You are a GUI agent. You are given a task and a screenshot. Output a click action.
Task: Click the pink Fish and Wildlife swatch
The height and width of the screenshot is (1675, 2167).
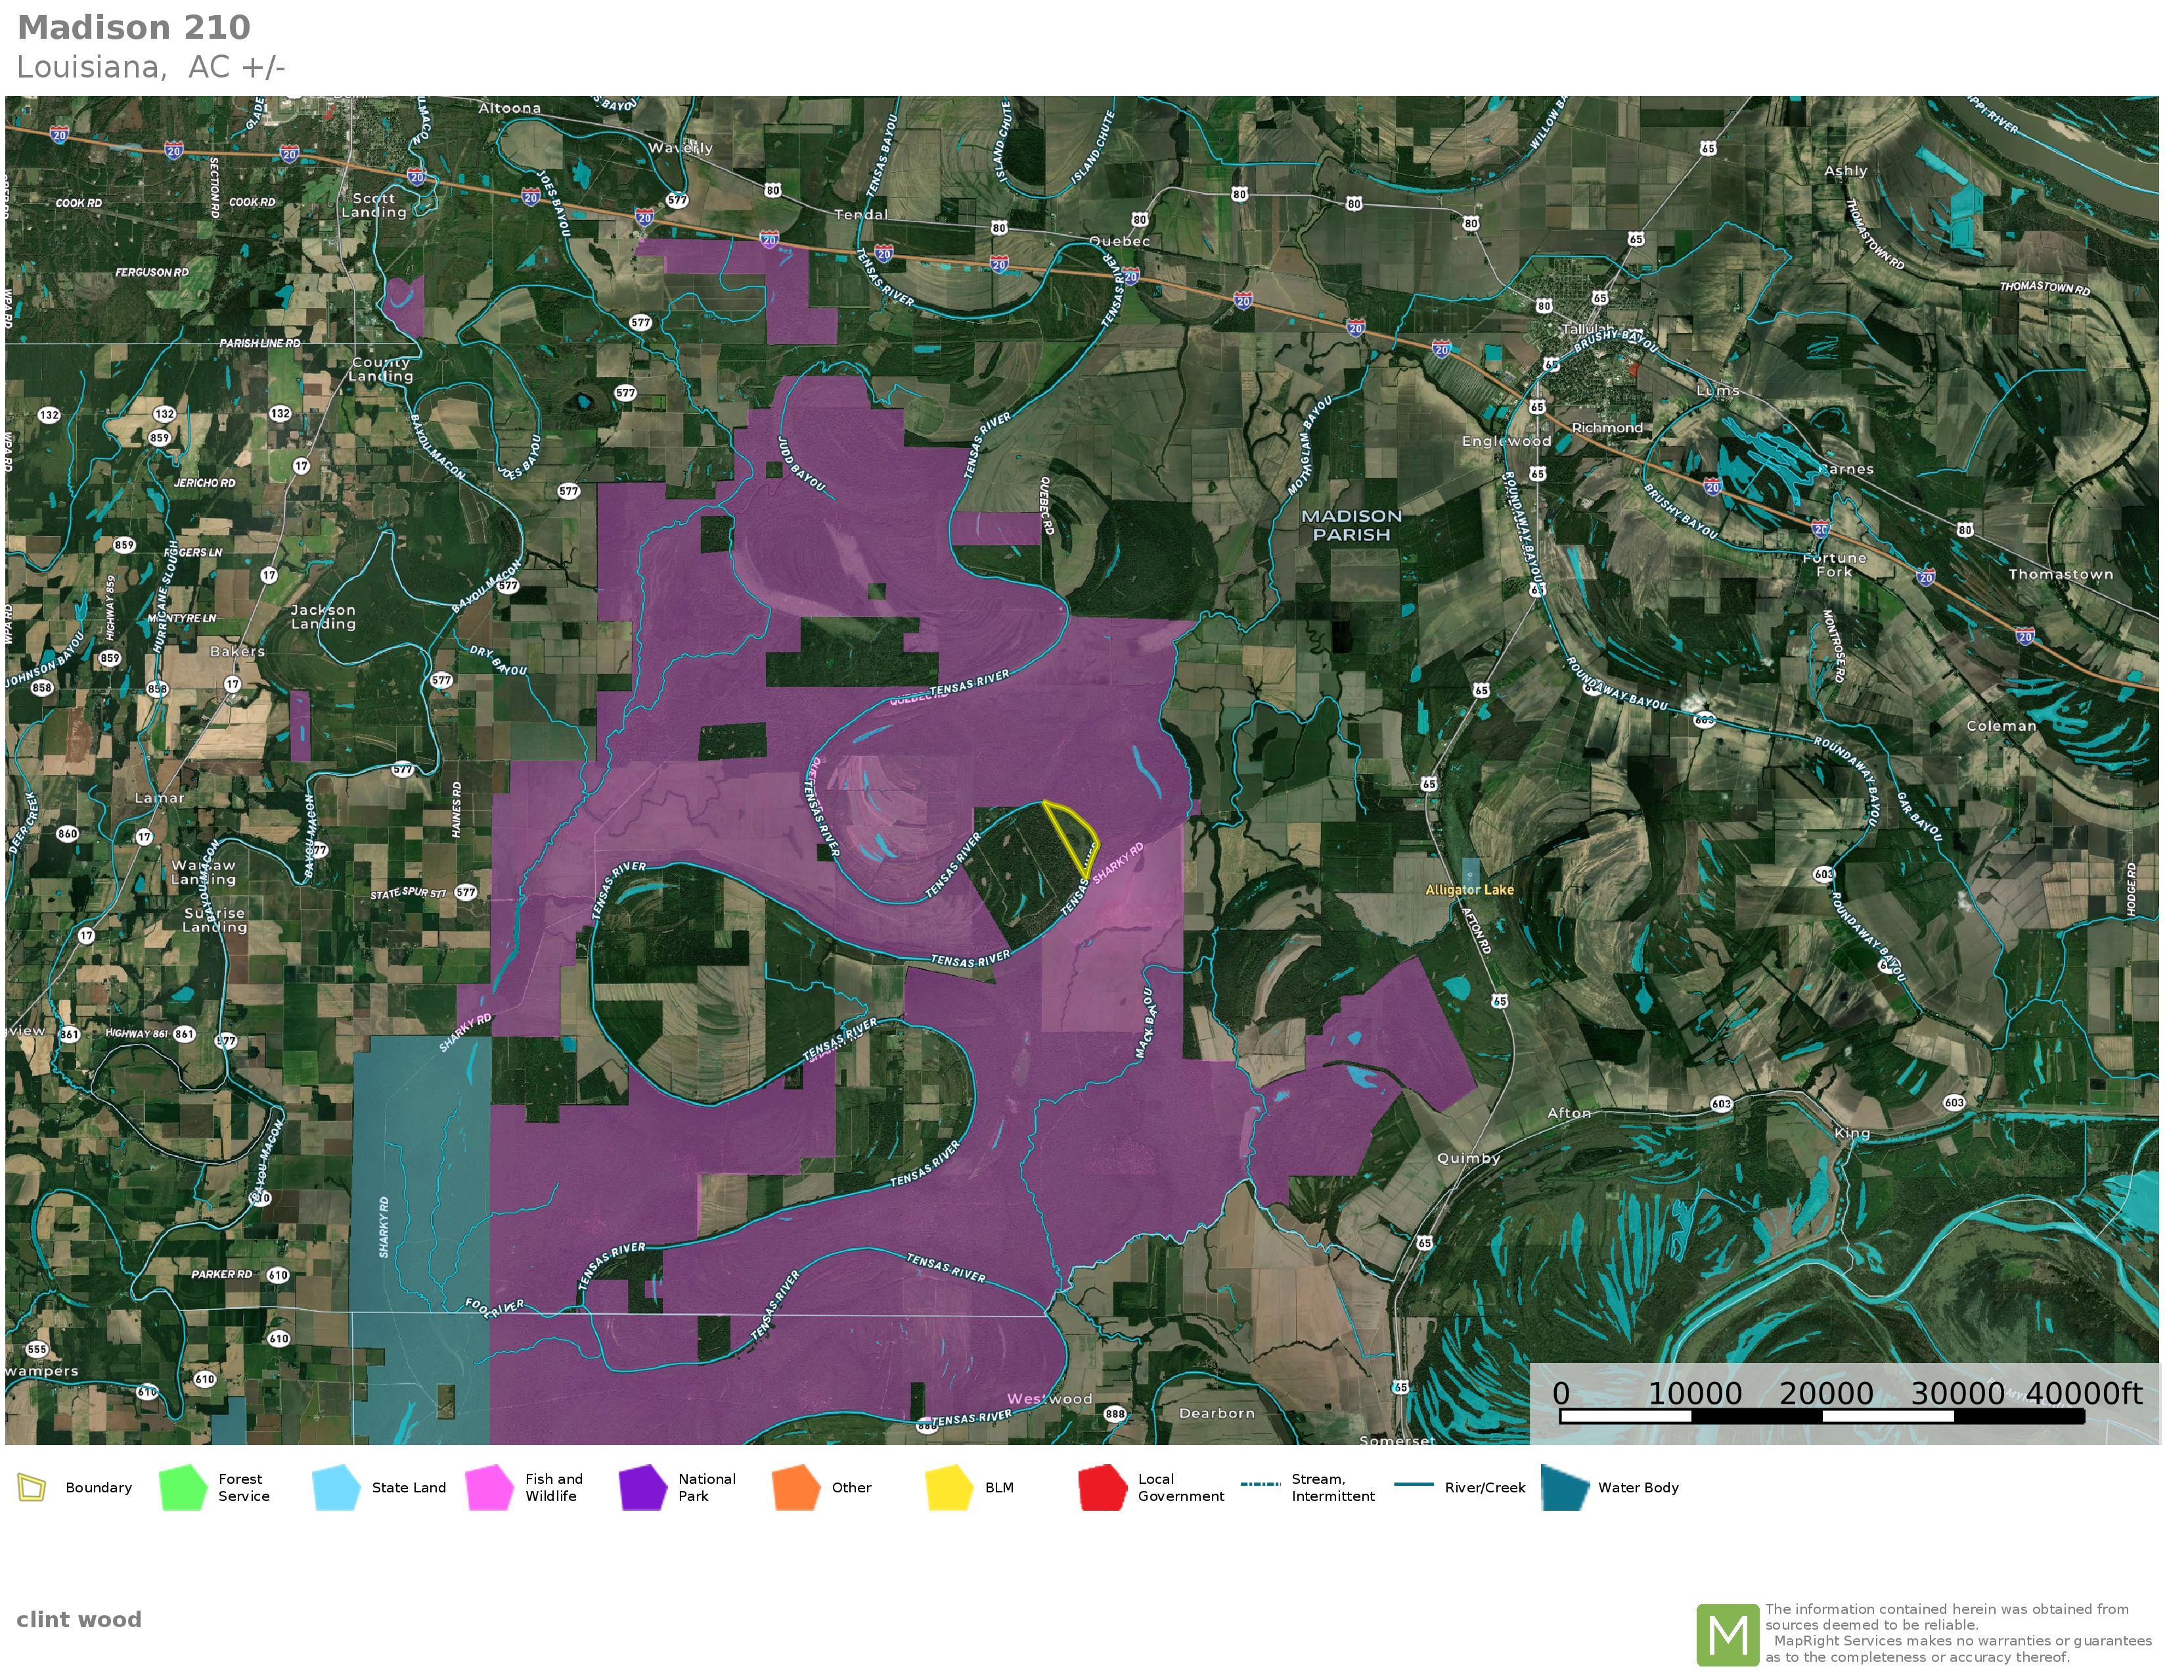pyautogui.click(x=489, y=1487)
